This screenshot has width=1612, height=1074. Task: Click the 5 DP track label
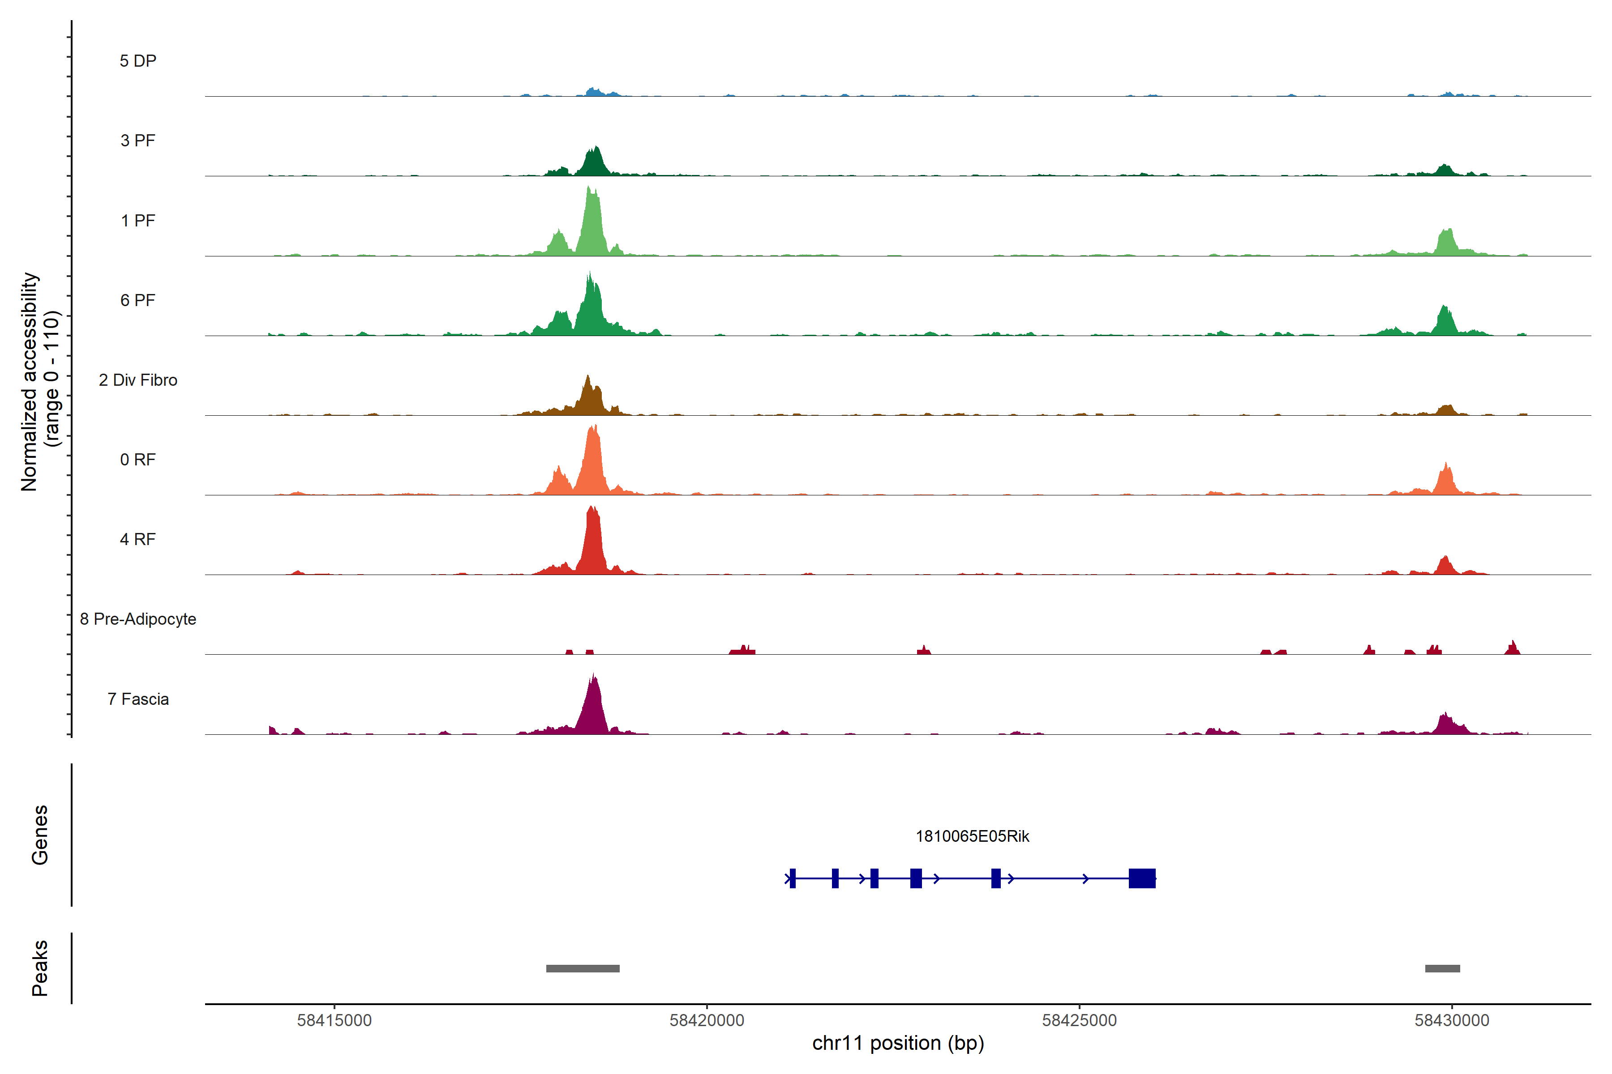(138, 61)
